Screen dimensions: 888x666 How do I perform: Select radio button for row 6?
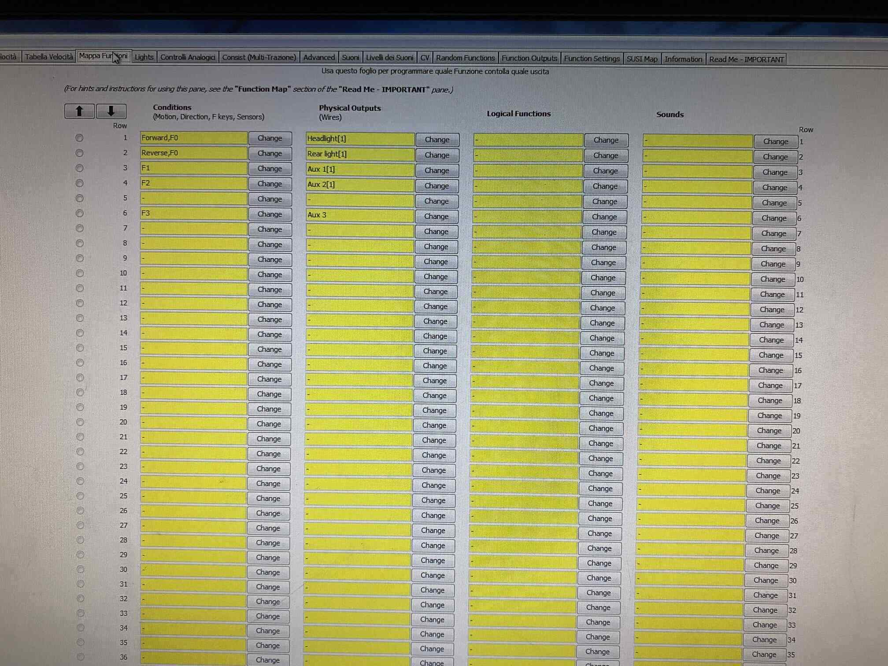tap(79, 213)
